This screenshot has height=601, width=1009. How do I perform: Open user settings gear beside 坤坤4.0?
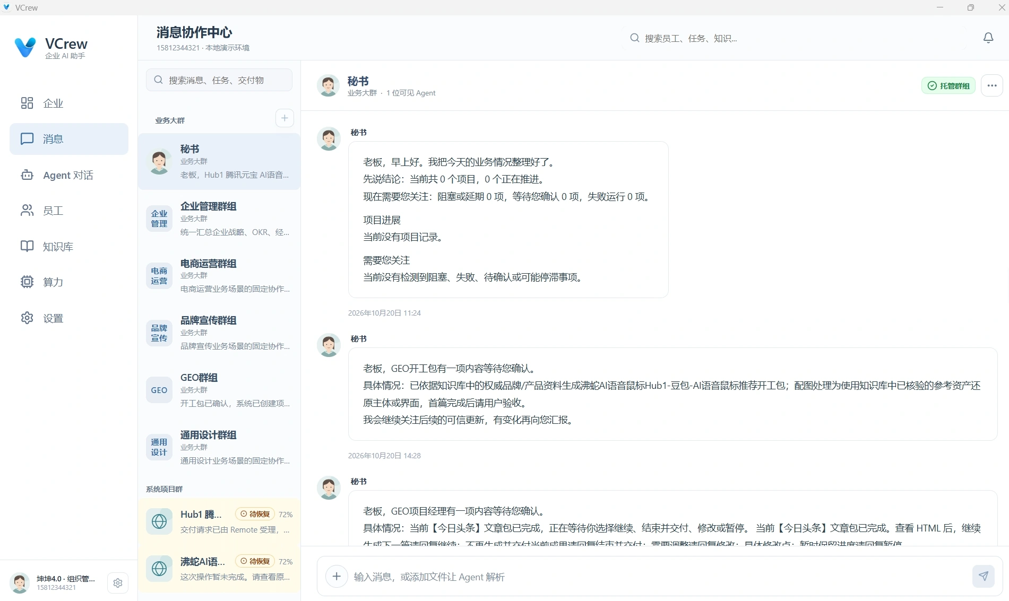(x=118, y=583)
